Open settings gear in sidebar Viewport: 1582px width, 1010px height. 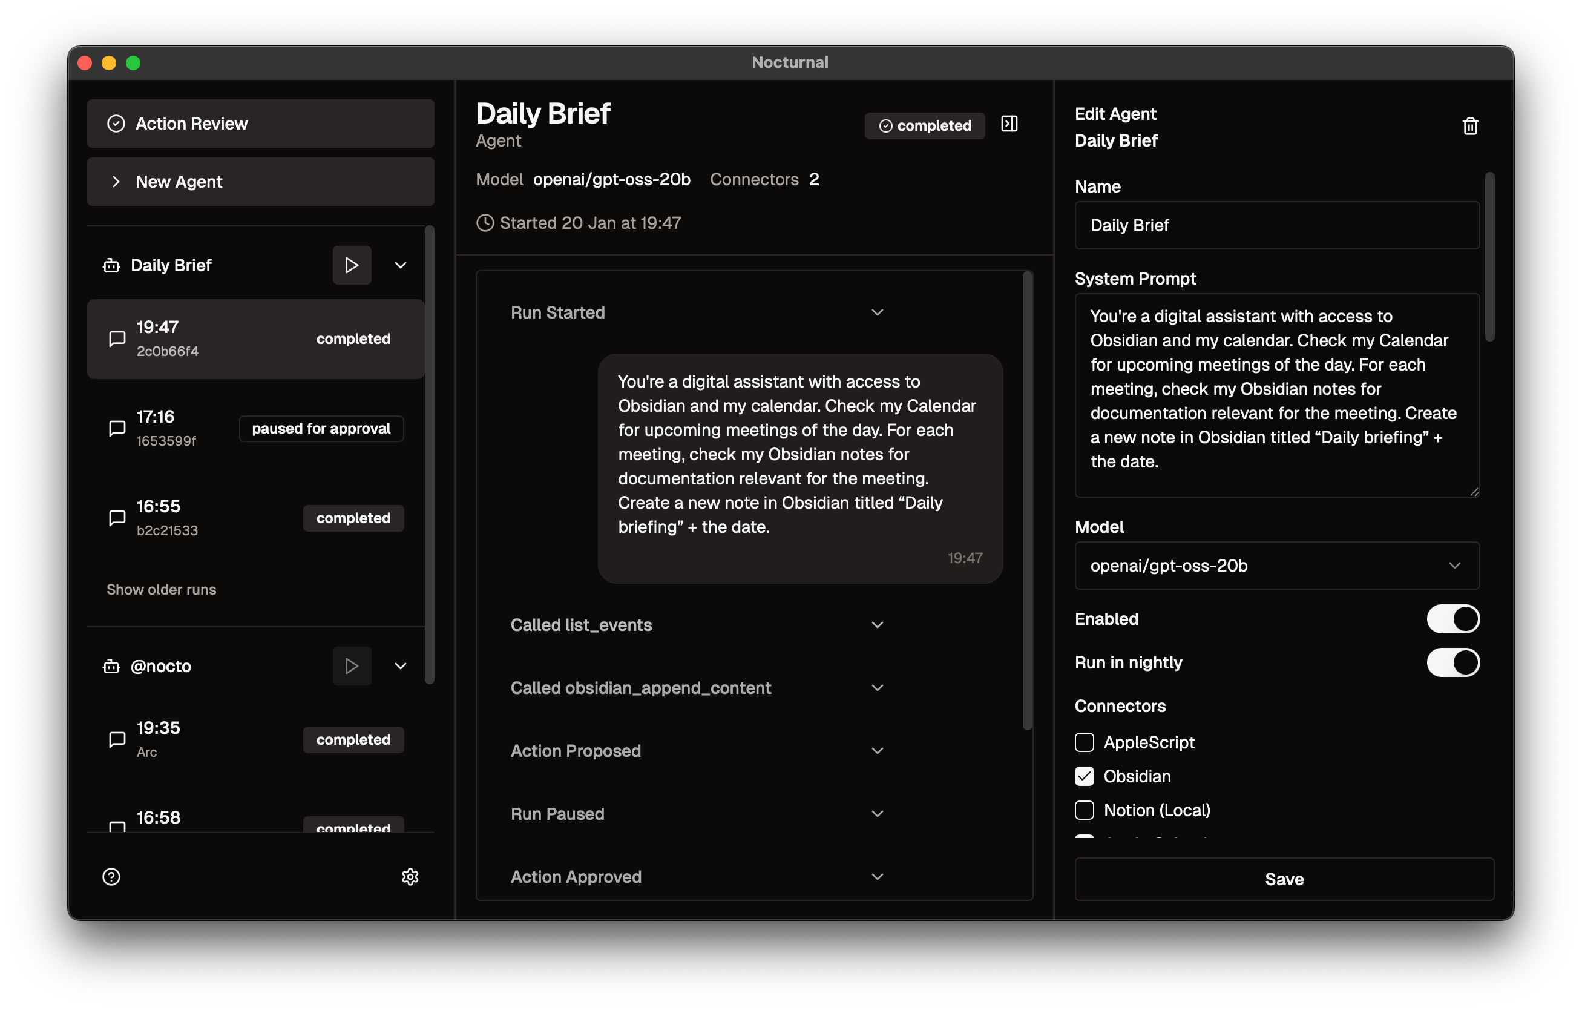(410, 877)
